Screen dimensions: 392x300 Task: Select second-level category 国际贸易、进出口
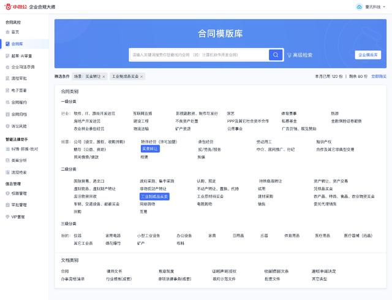click(89, 181)
